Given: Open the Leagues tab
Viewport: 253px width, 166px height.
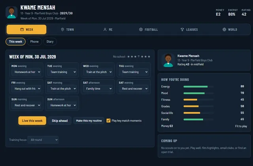Looking at the screenshot, I should [x=189, y=30].
